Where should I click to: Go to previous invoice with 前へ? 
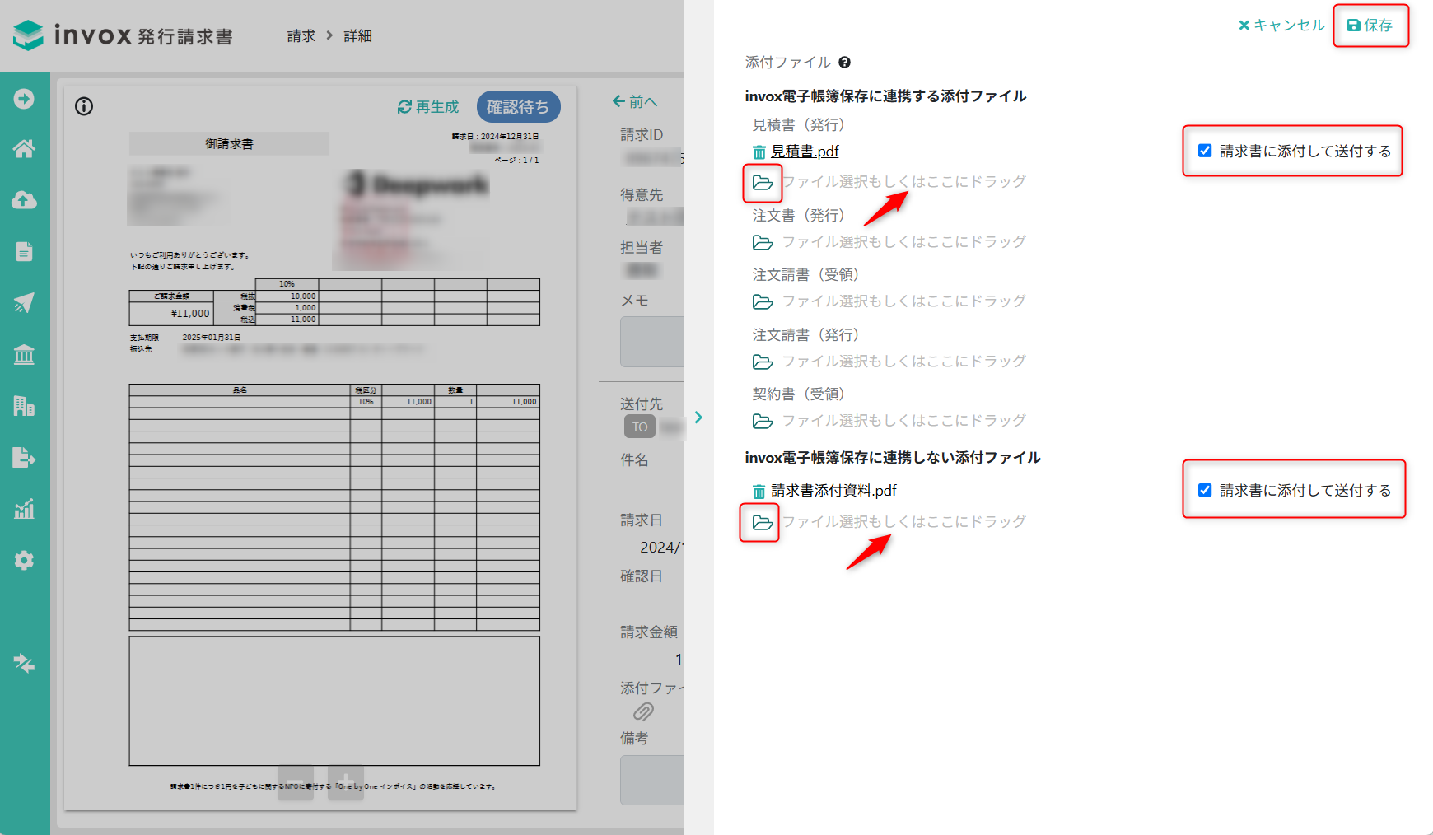[635, 102]
